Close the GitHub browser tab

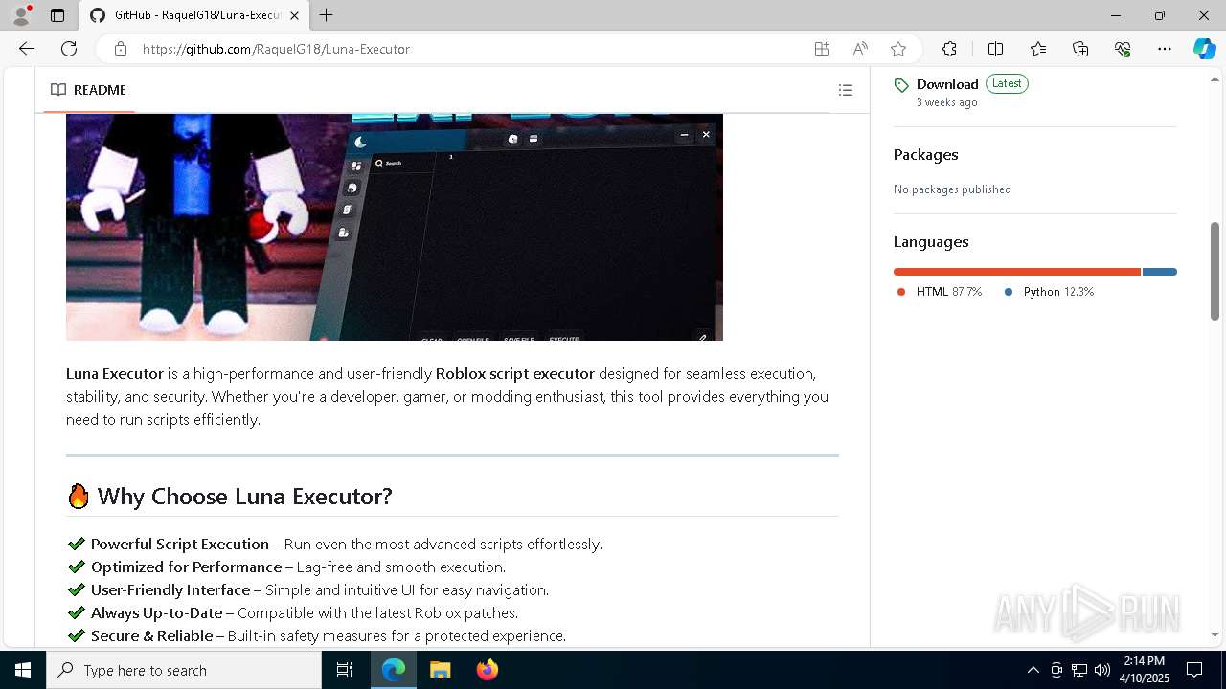[295, 15]
